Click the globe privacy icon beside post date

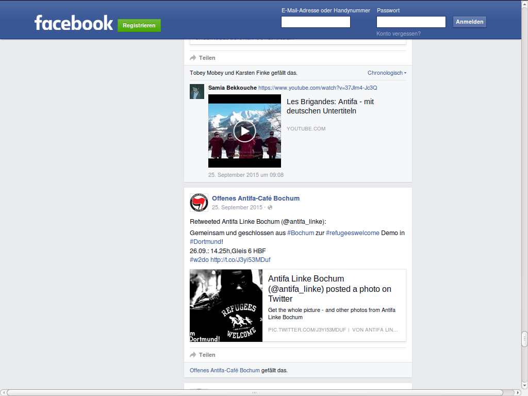pos(270,207)
